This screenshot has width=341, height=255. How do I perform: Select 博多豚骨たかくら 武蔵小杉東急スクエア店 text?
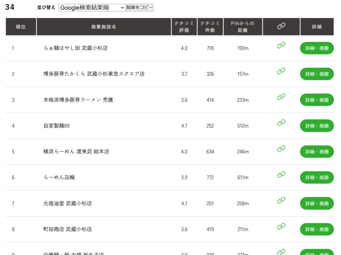click(x=94, y=74)
